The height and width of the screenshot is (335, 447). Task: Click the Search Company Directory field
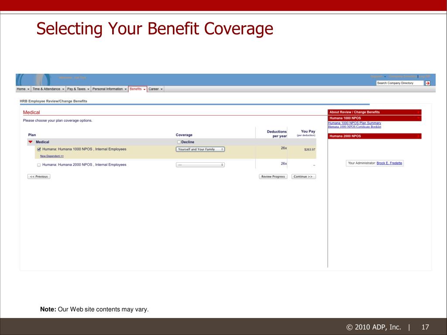(400, 83)
